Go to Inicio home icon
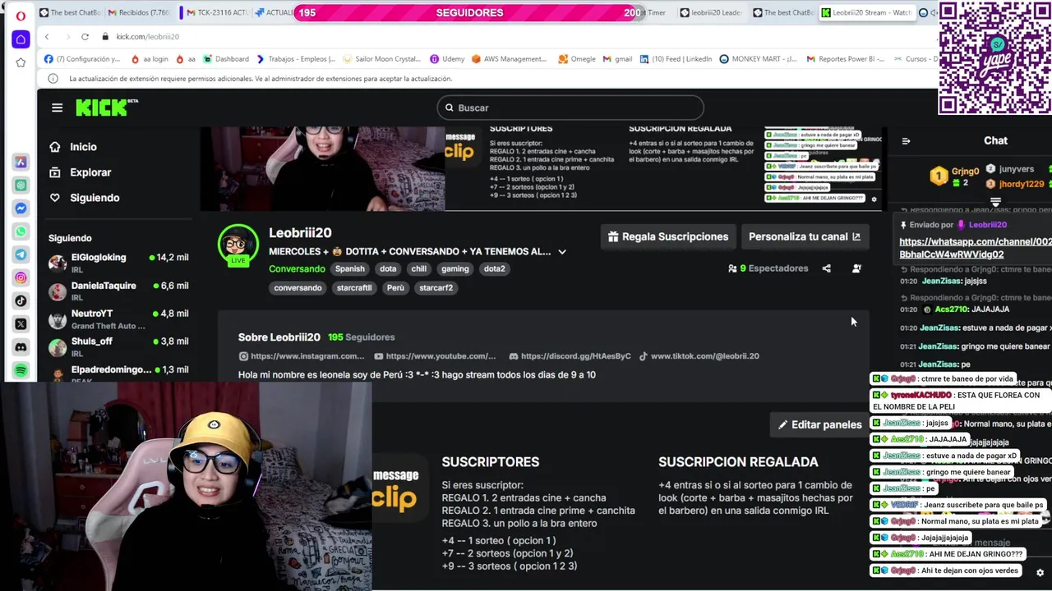This screenshot has width=1052, height=591. [55, 147]
